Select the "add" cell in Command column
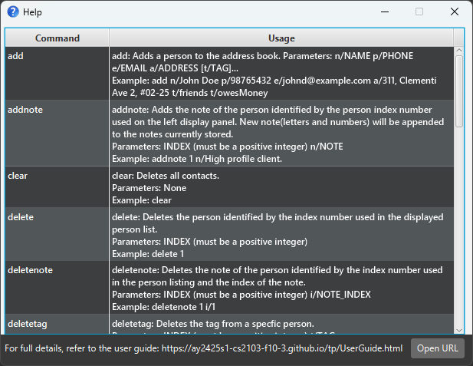 point(57,73)
